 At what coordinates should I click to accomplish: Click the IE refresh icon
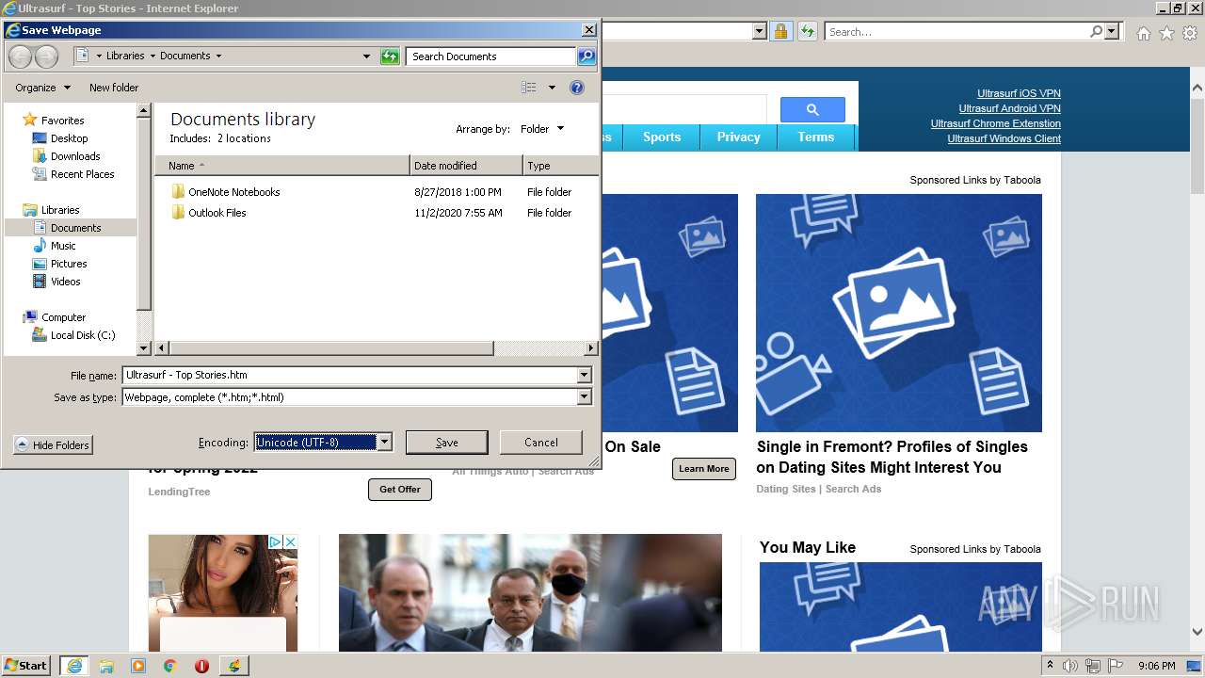pos(807,32)
